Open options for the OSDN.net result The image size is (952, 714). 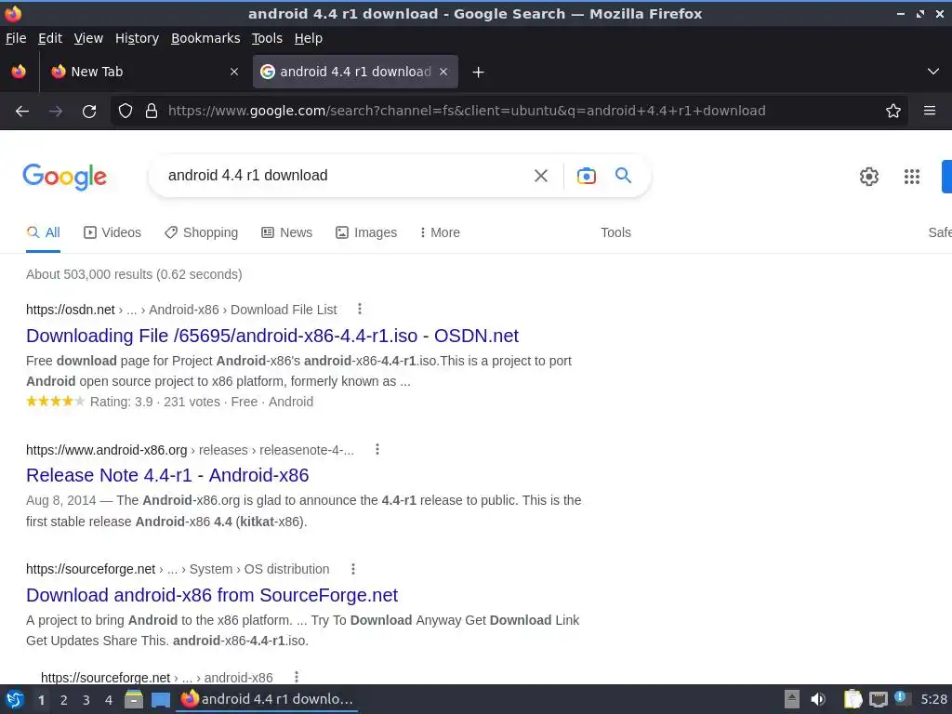[x=360, y=309]
